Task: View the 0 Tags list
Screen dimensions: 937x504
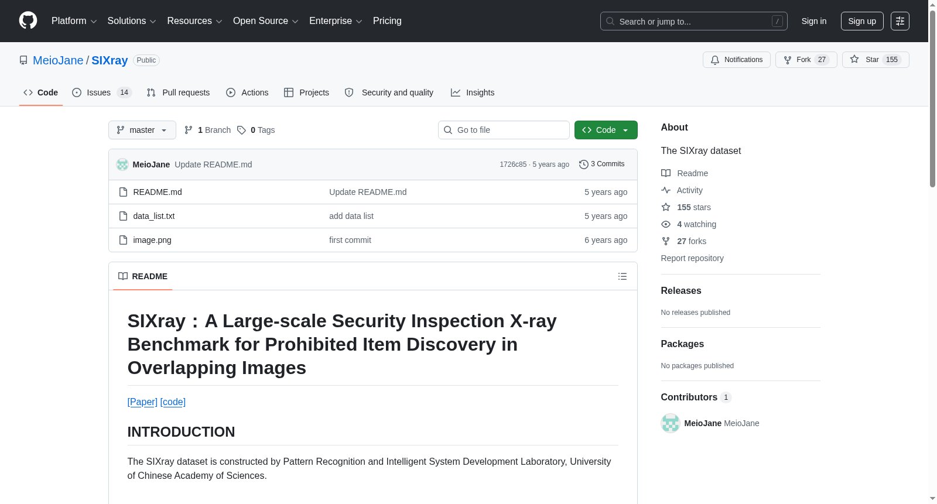Action: 256,130
